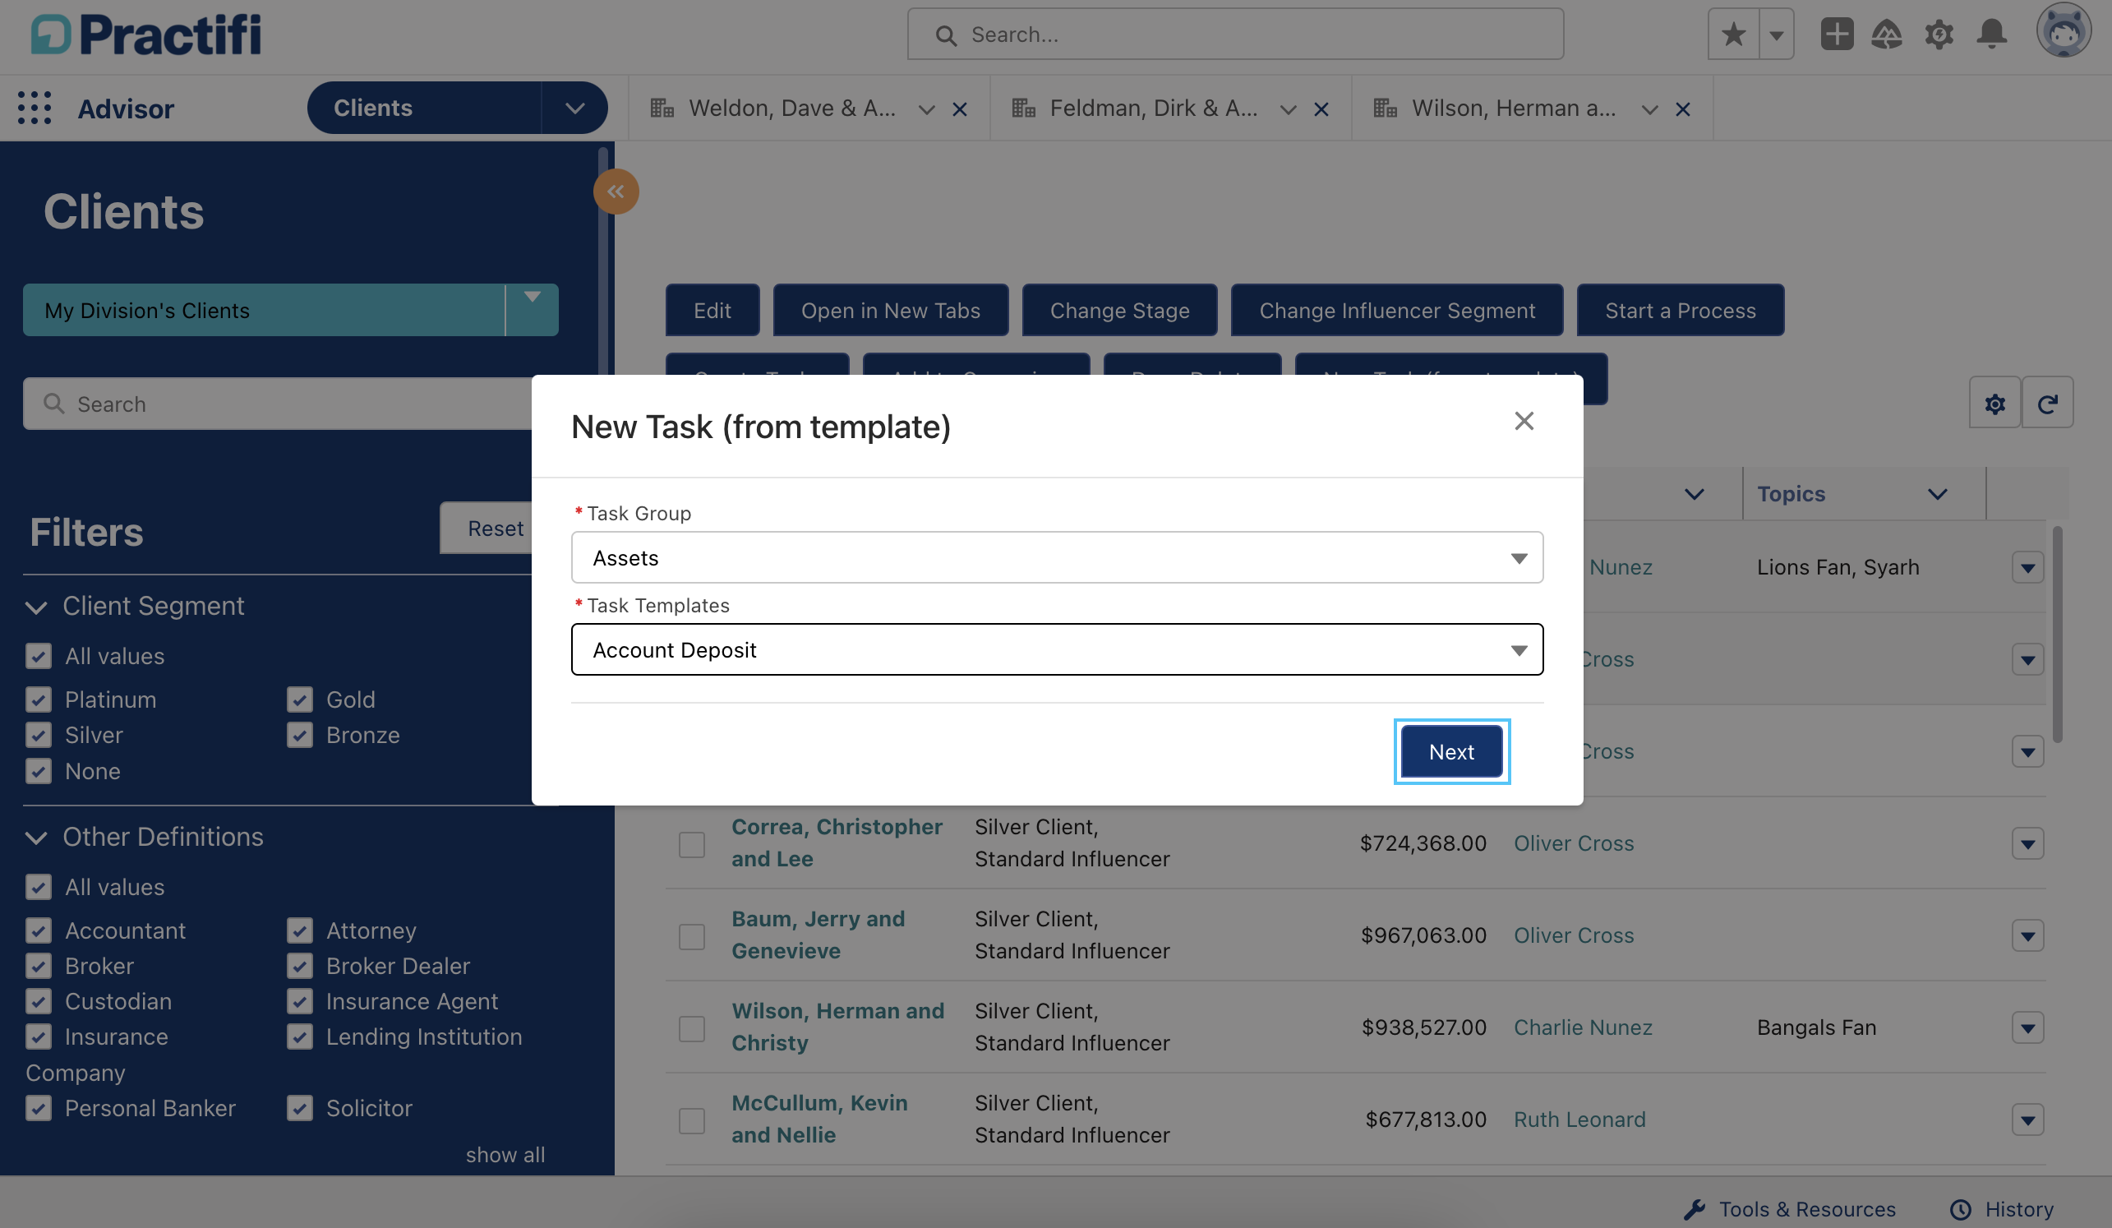
Task: Open the Advisor app menu
Action: (126, 108)
